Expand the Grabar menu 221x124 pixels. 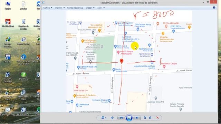tap(90, 8)
